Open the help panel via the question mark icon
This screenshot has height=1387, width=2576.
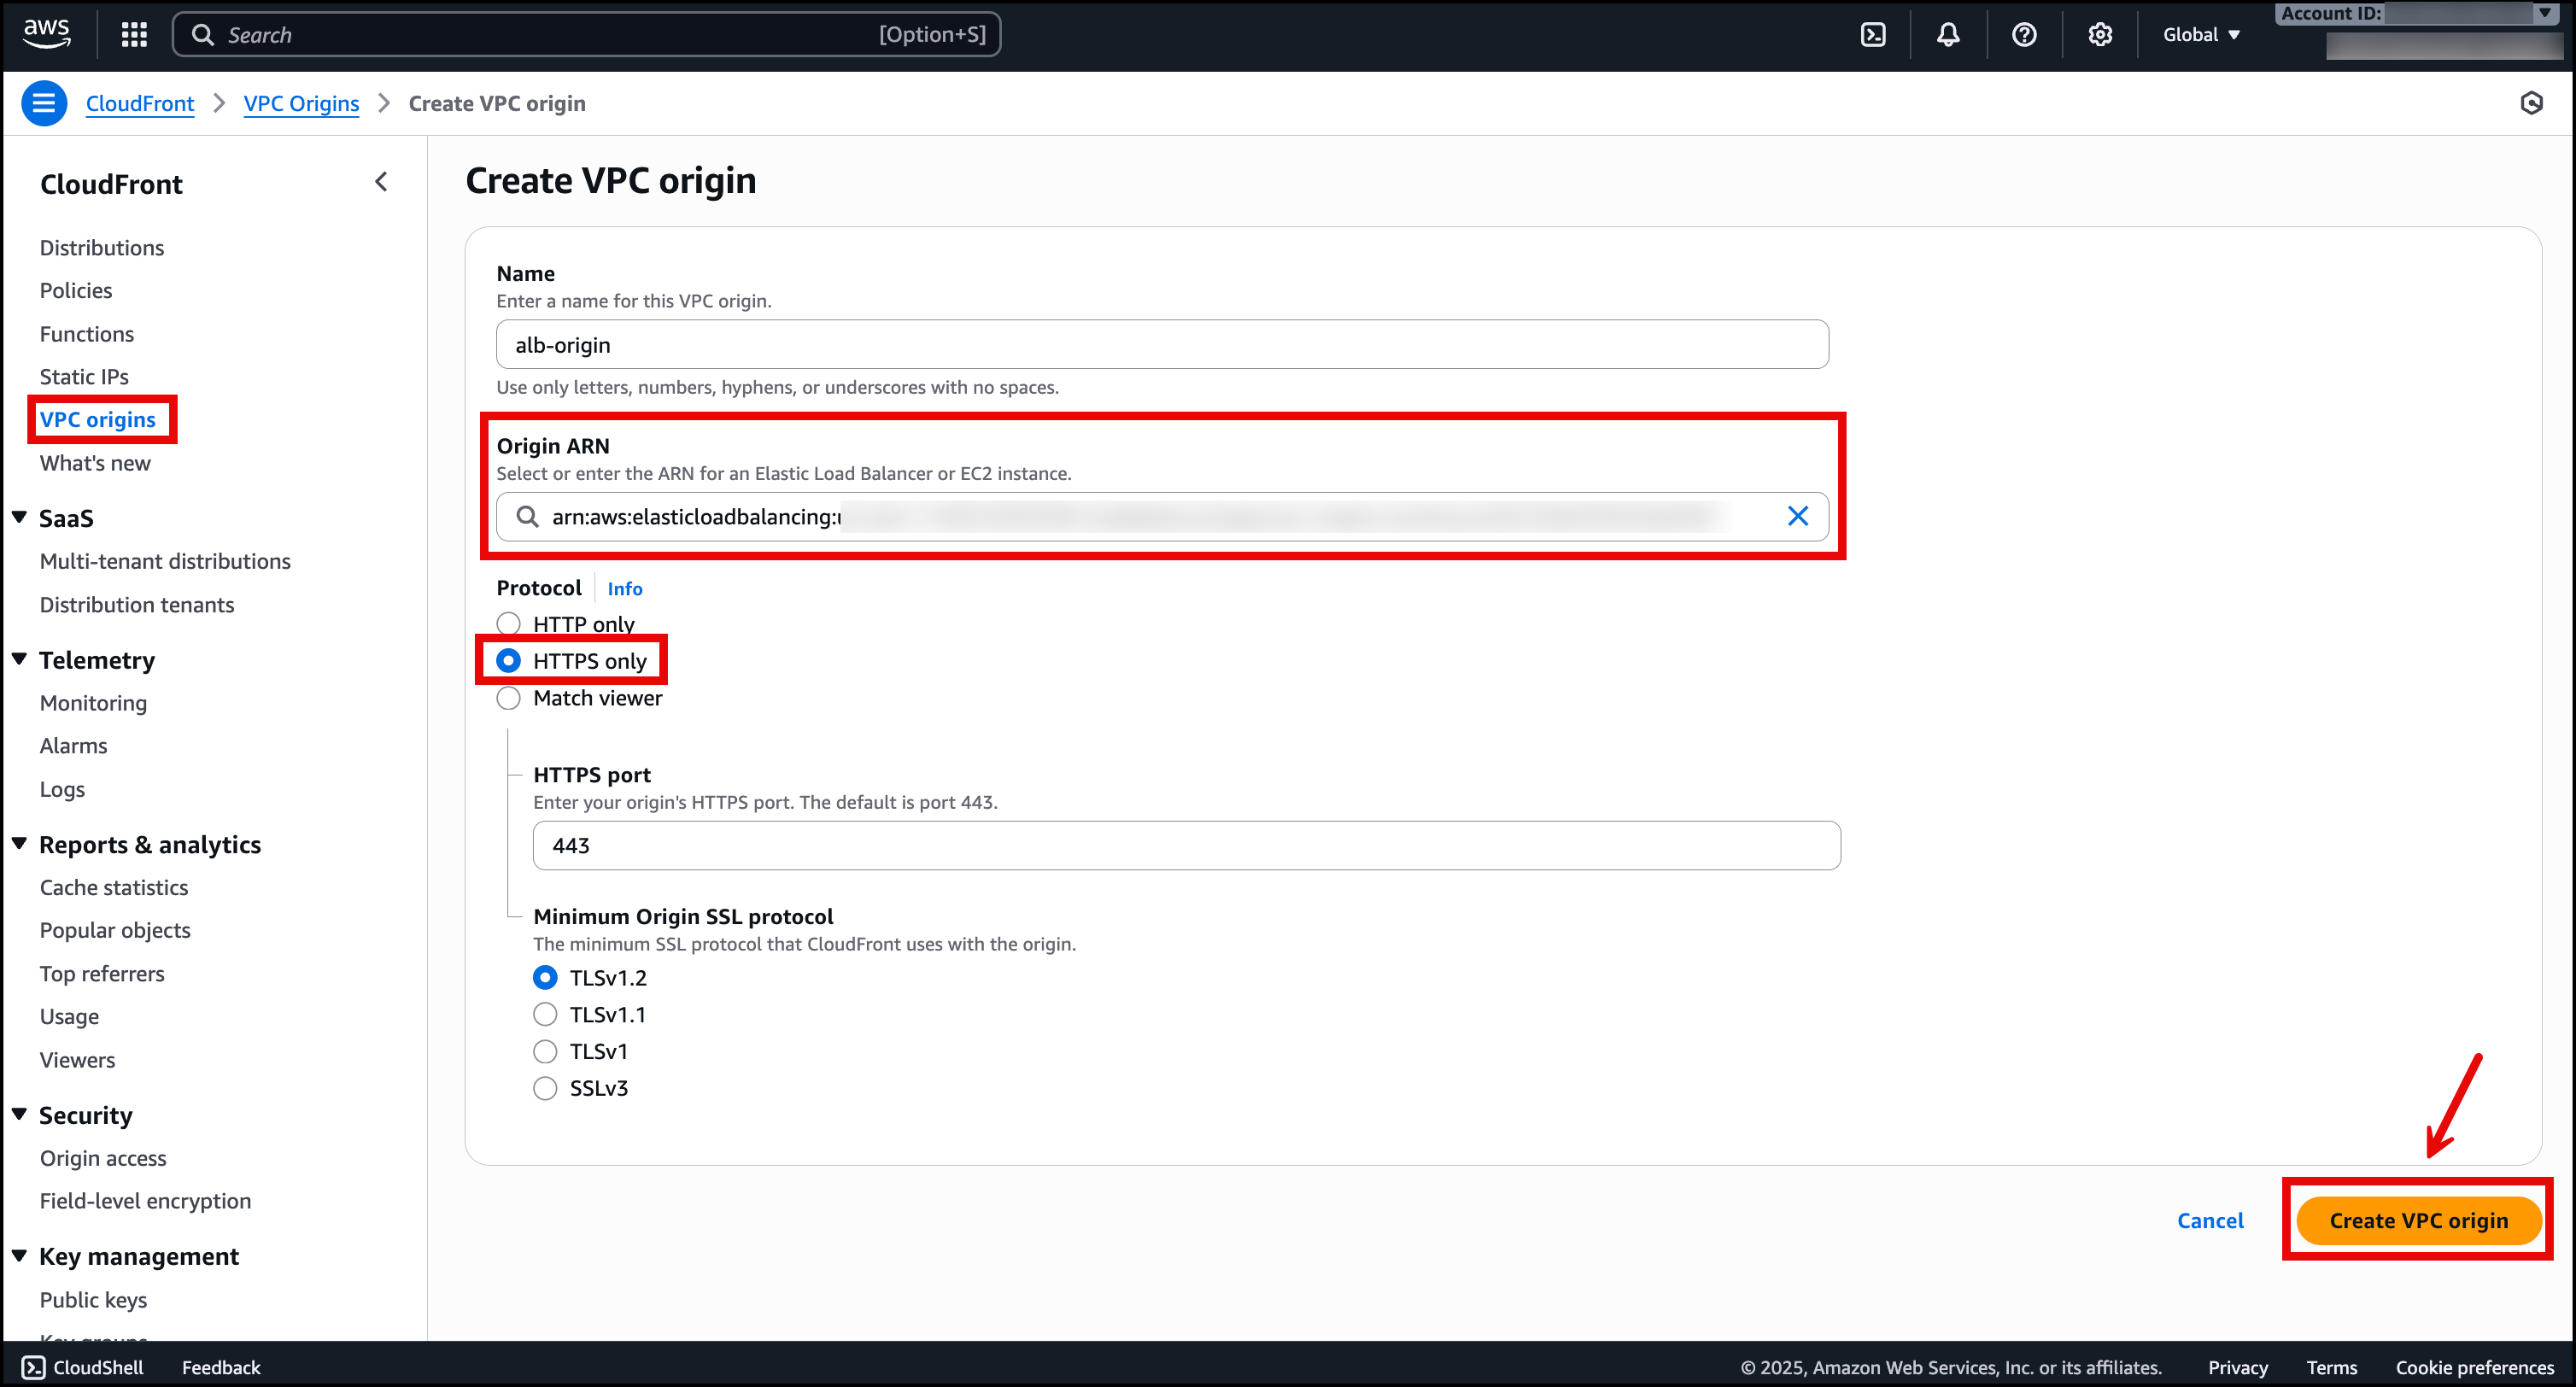(2024, 34)
